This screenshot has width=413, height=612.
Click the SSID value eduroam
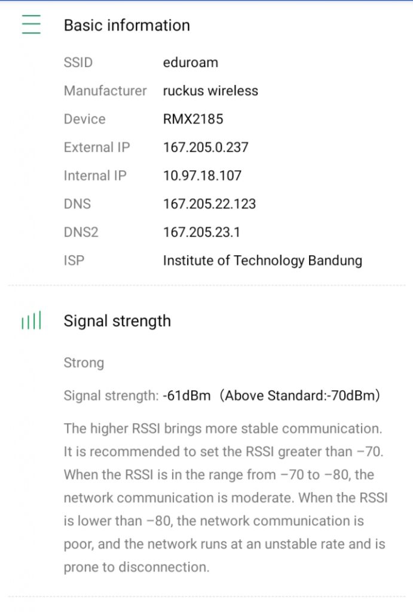coord(190,62)
